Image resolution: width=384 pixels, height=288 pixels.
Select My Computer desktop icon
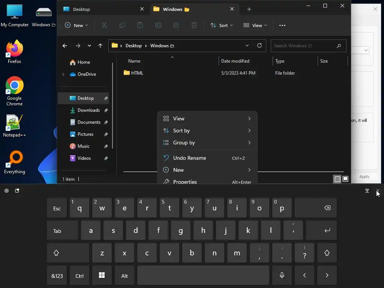(15, 16)
